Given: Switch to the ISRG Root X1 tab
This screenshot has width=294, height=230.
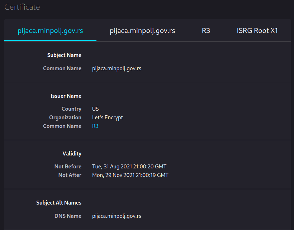Looking at the screenshot, I should 257,30.
